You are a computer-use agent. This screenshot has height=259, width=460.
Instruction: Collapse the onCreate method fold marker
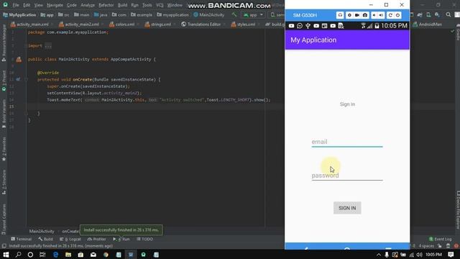pyautogui.click(x=26, y=79)
